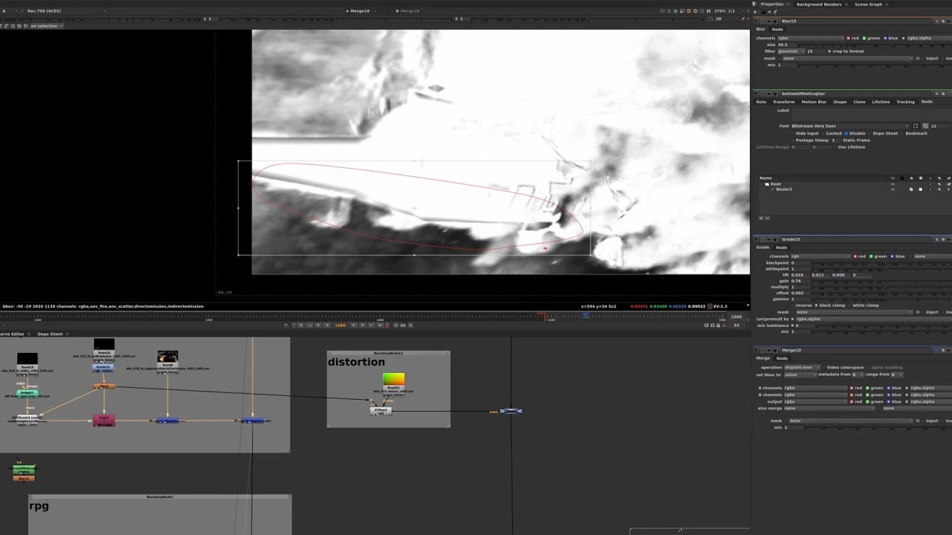
Task: Enable Grade15 white clamp checkbox
Action: click(x=849, y=305)
